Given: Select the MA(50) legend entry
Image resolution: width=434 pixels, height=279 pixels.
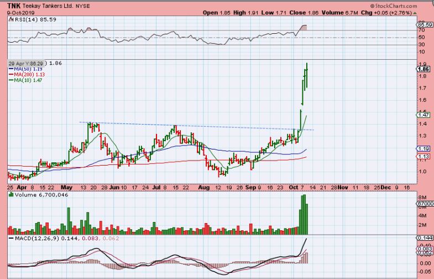Looking at the screenshot, I should pyautogui.click(x=24, y=69).
